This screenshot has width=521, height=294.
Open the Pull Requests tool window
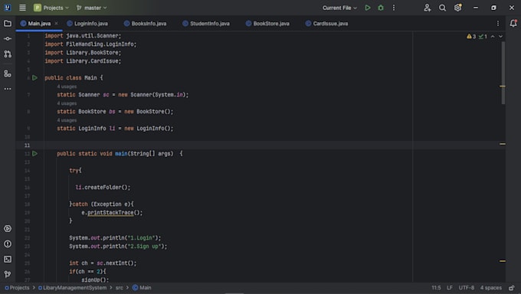pyautogui.click(x=8, y=54)
